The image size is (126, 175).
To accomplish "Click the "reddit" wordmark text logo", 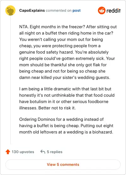I will pos(113,10).
